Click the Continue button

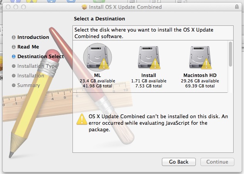pos(217,162)
